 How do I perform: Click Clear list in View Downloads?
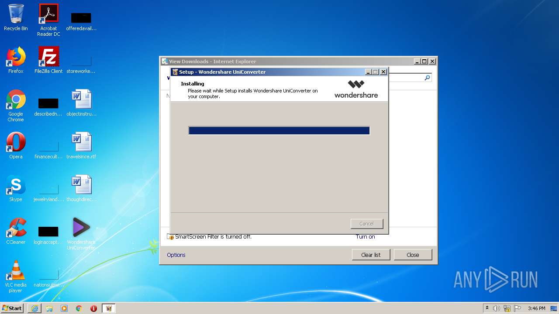pyautogui.click(x=371, y=255)
